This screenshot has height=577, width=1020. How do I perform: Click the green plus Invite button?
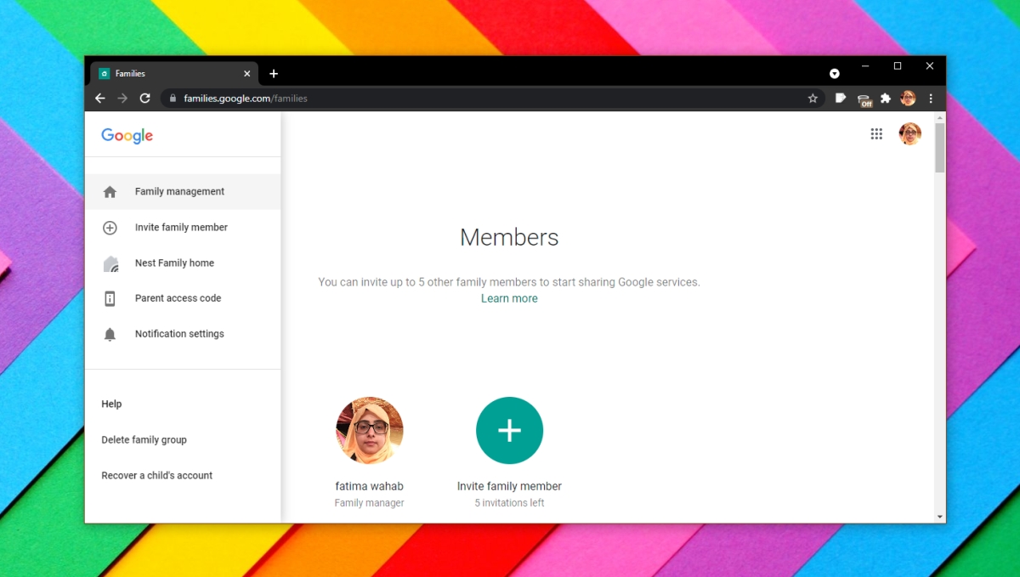point(509,430)
